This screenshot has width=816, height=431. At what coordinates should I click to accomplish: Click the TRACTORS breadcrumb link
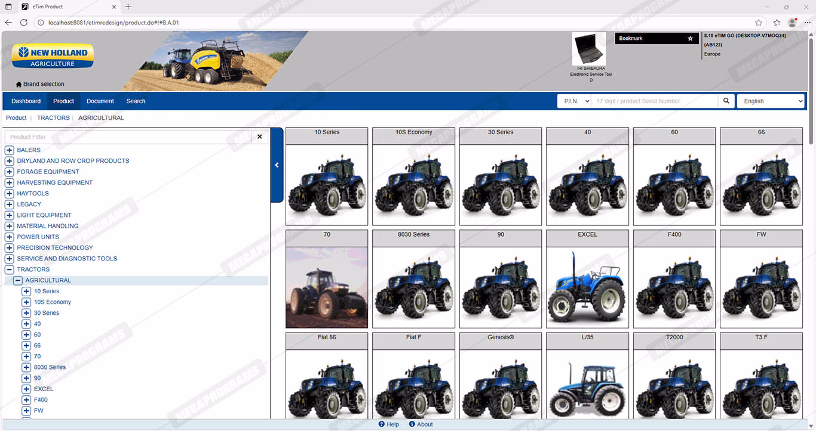click(x=53, y=118)
